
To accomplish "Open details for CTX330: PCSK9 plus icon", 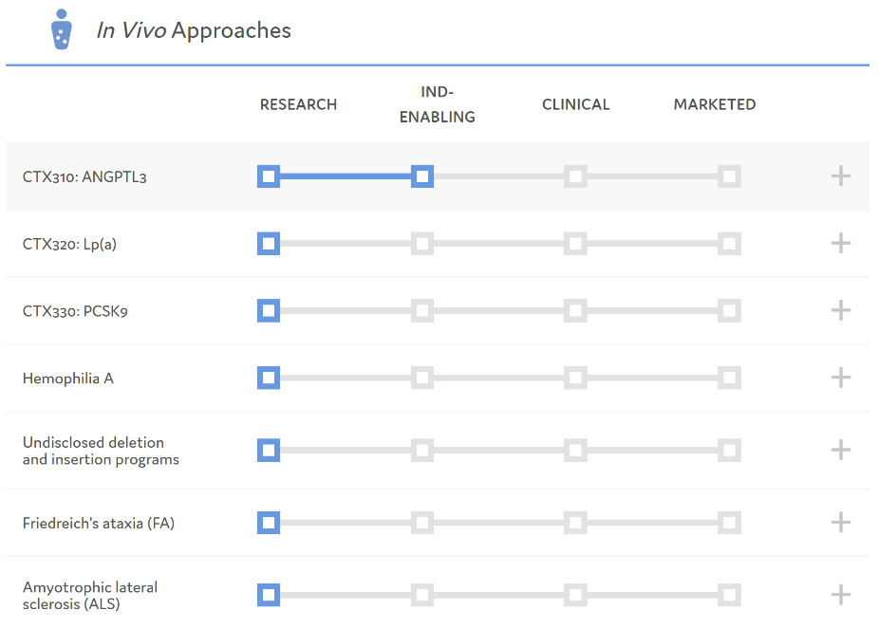I will coord(840,311).
